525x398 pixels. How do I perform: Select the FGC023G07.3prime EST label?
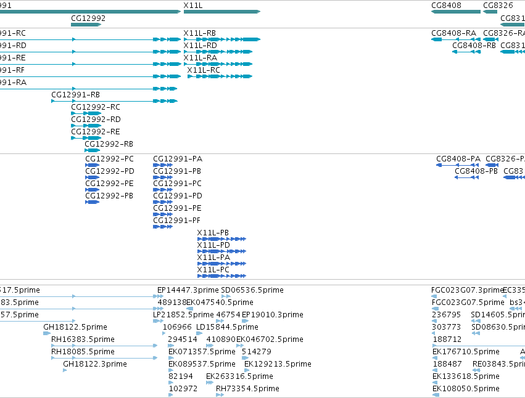pos(468,290)
